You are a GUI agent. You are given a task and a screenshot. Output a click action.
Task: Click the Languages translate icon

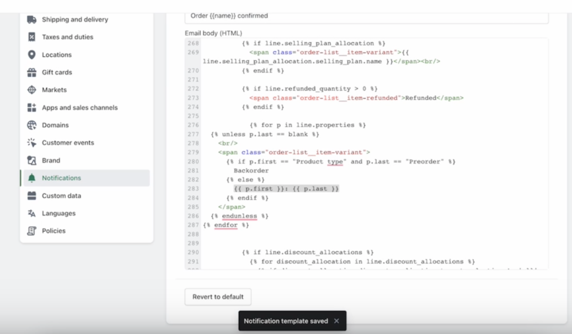(32, 213)
